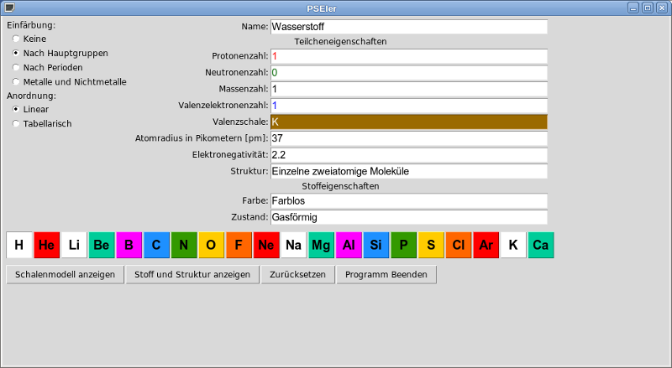Choose the Calcium (Ca) element tile

(x=541, y=245)
